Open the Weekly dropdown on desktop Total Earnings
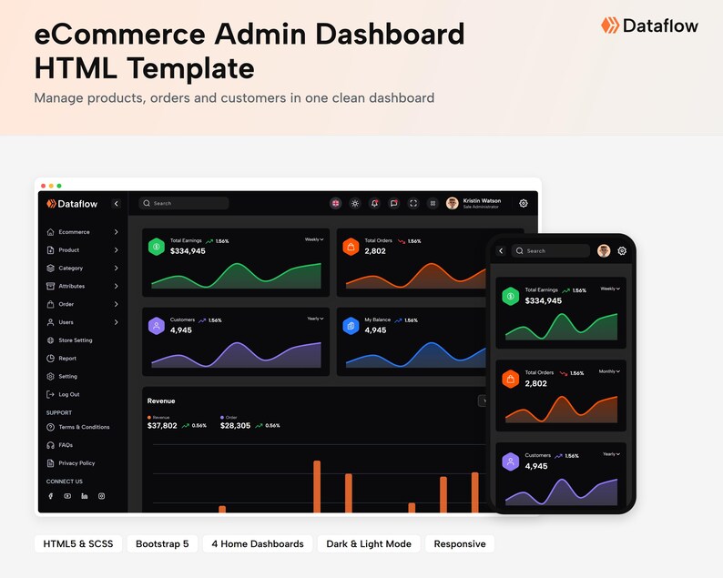This screenshot has width=723, height=578. pyautogui.click(x=314, y=239)
